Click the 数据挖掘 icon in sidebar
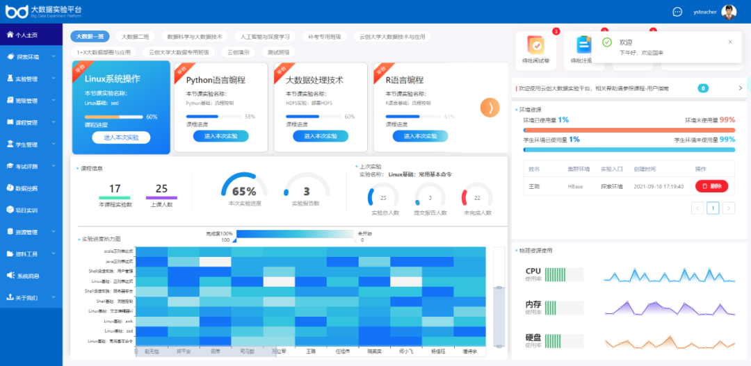 [x=9, y=188]
